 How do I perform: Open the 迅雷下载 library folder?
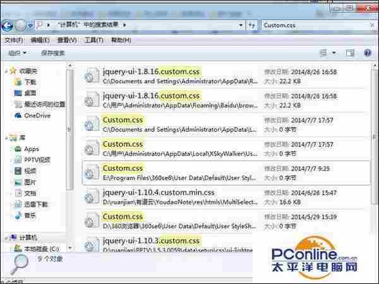(37, 205)
